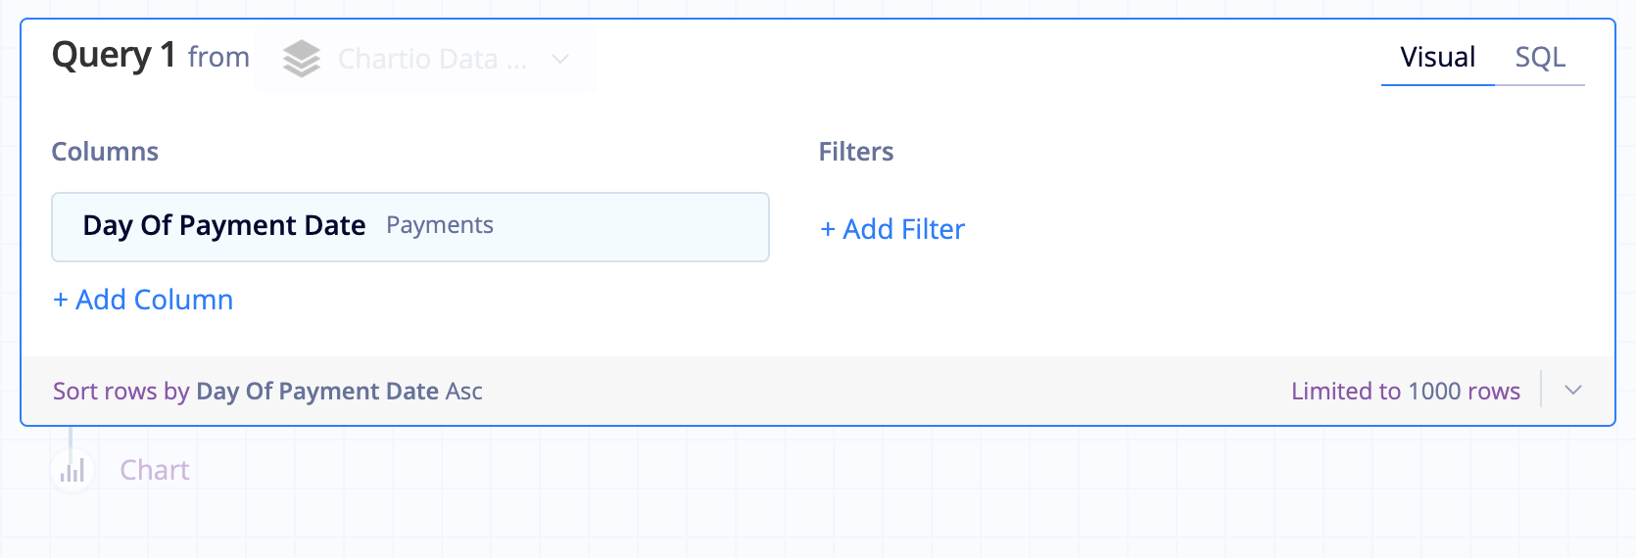Image resolution: width=1636 pixels, height=558 pixels.
Task: Expand the chevron next to Limited to 1000 rows
Action: pyautogui.click(x=1573, y=390)
